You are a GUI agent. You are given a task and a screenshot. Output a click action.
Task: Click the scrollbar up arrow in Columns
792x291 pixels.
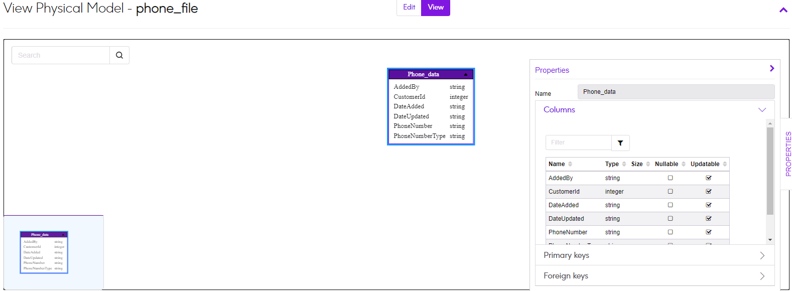(770, 123)
